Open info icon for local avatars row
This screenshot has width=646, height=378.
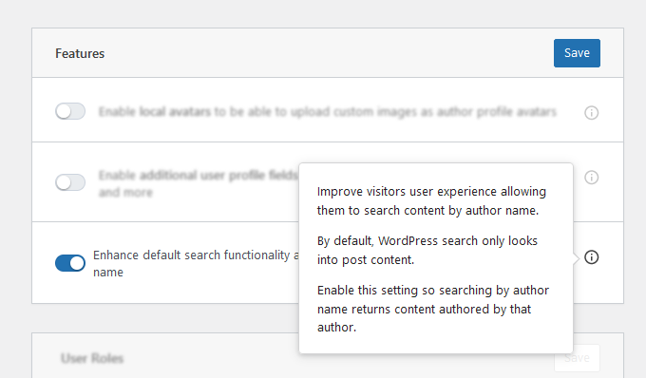point(591,112)
